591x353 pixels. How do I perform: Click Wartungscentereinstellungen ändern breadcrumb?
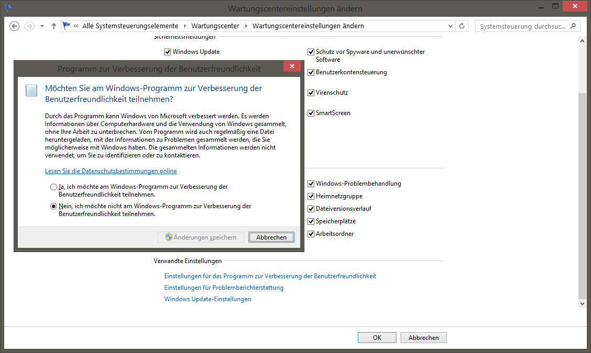pyautogui.click(x=309, y=26)
